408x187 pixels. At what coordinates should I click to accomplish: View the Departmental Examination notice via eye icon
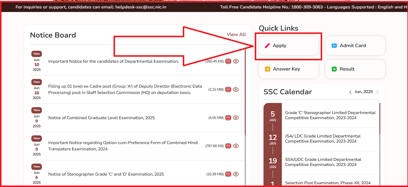click(x=236, y=61)
